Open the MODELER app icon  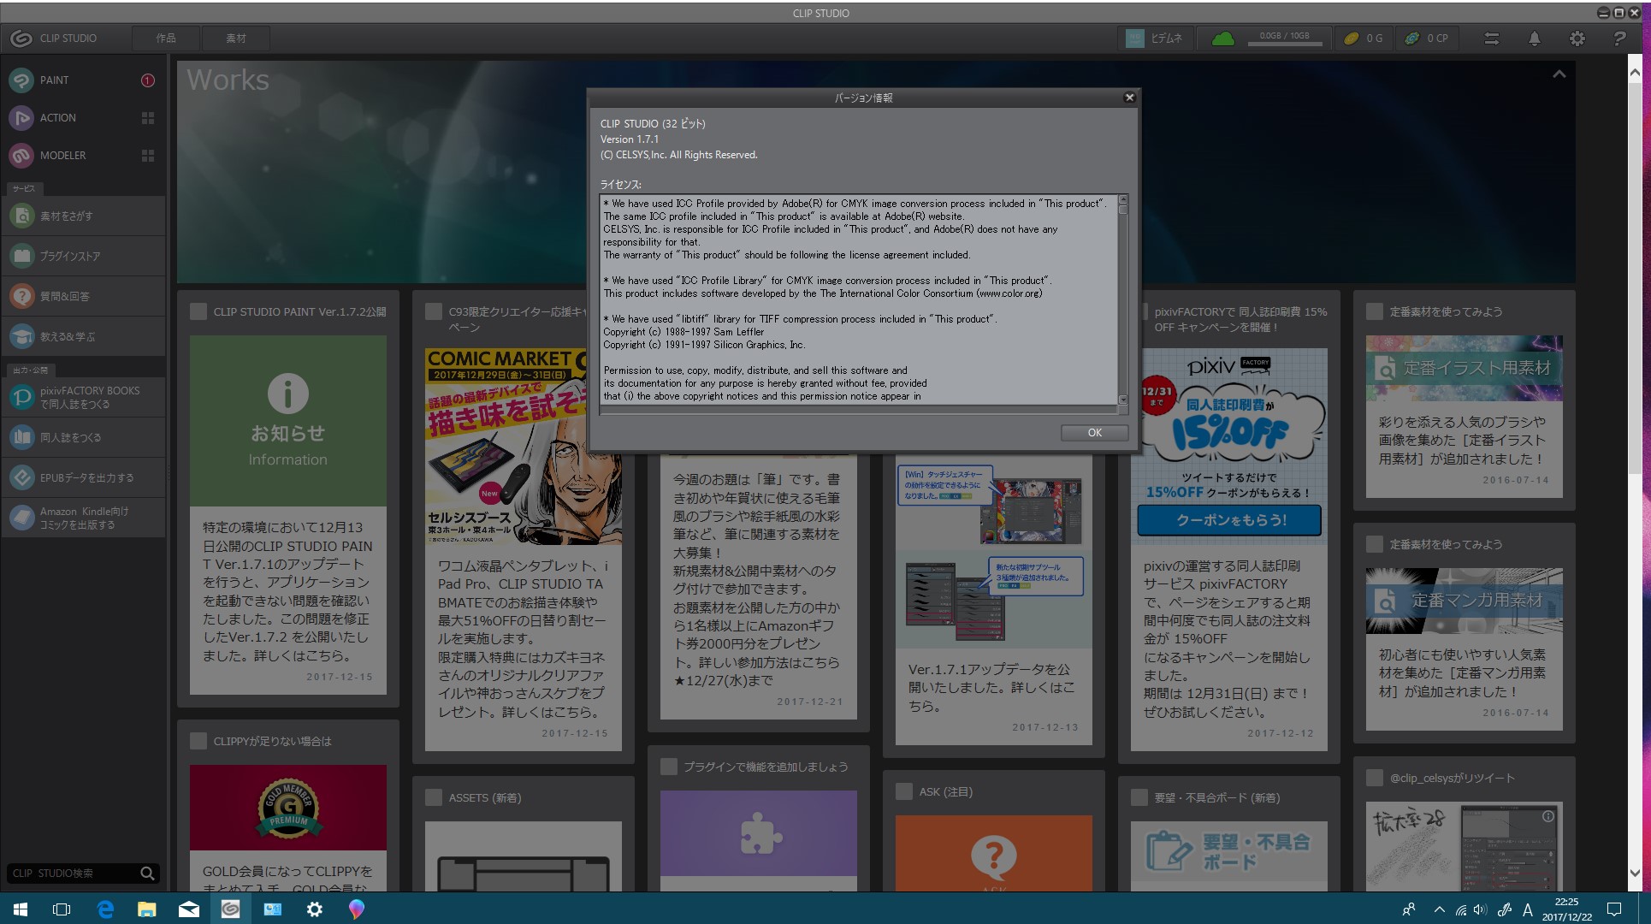coord(21,156)
